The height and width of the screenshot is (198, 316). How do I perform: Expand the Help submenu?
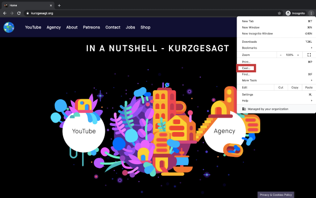pyautogui.click(x=276, y=101)
